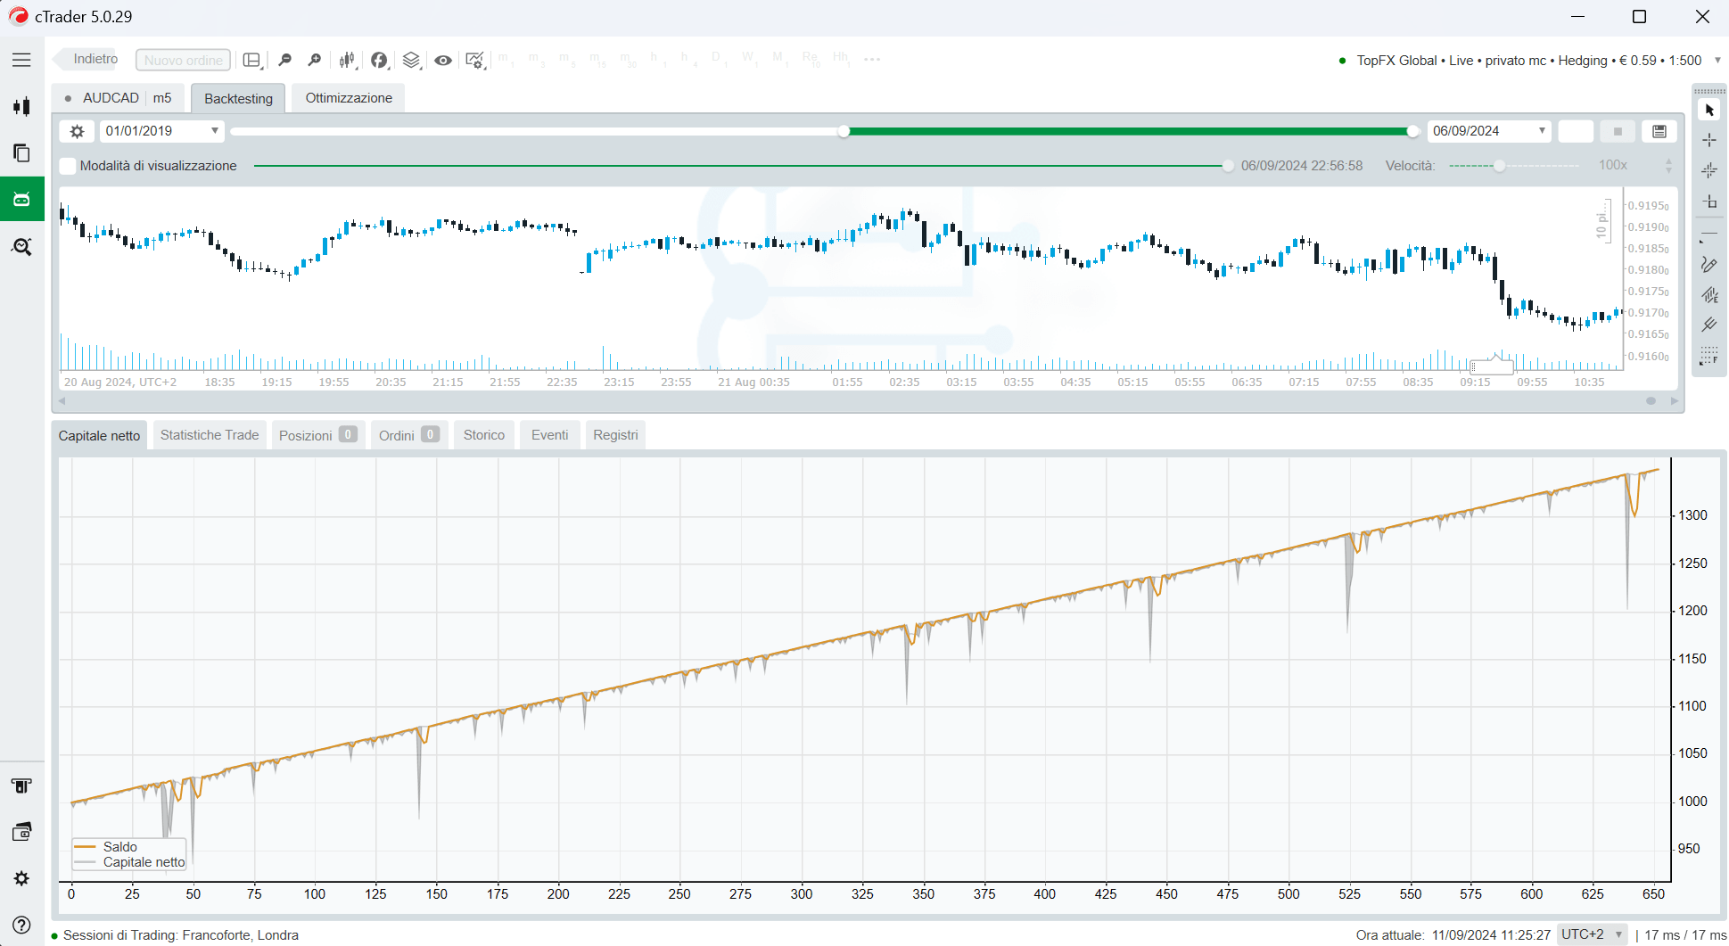
Task: Select the Andrews pitchfork tool
Action: click(x=1709, y=325)
